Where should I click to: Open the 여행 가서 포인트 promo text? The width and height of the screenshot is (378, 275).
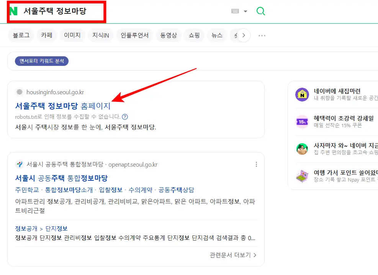click(346, 173)
